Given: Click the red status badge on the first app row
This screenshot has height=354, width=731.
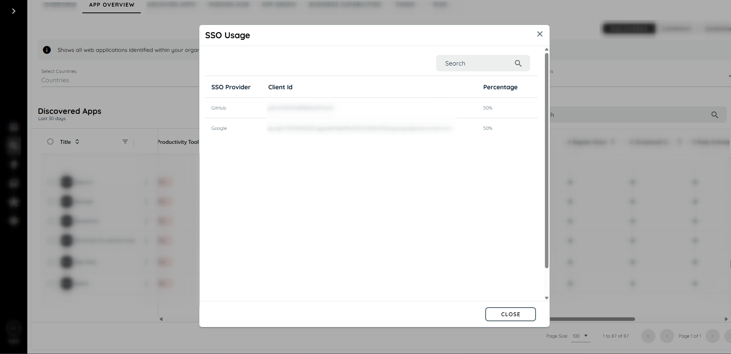Looking at the screenshot, I should (165, 182).
